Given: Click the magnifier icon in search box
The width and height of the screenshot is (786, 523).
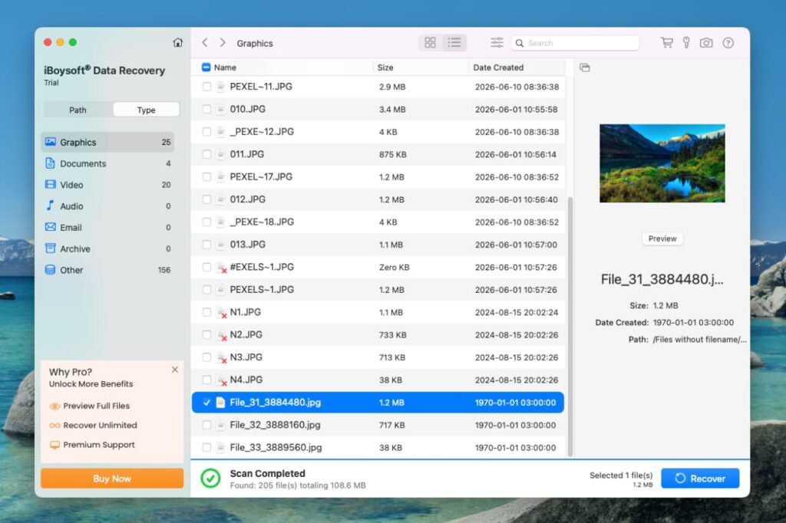Looking at the screenshot, I should point(520,43).
